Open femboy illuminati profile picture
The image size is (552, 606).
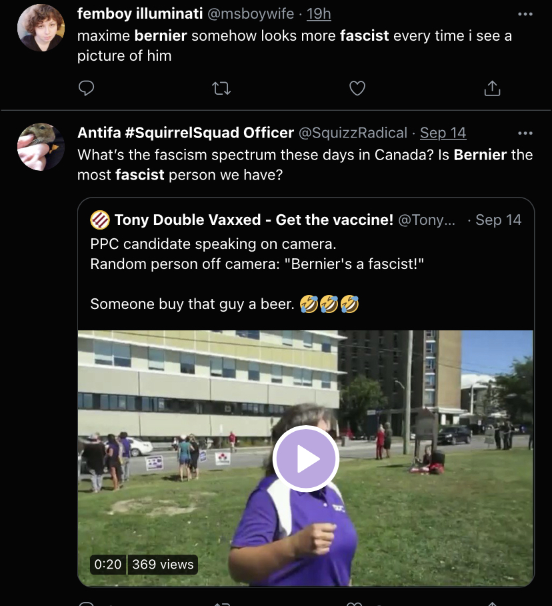pos(41,28)
